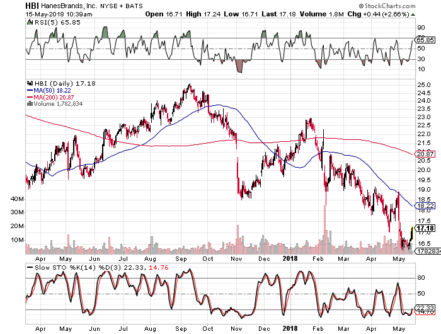Viewport: 441px width, 334px height.
Task: Click the 40M volume axis label
Action: click(x=17, y=199)
